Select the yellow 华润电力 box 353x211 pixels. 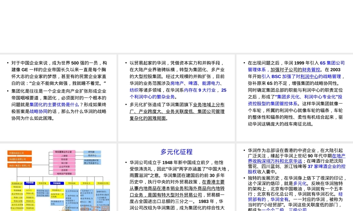[87, 183]
